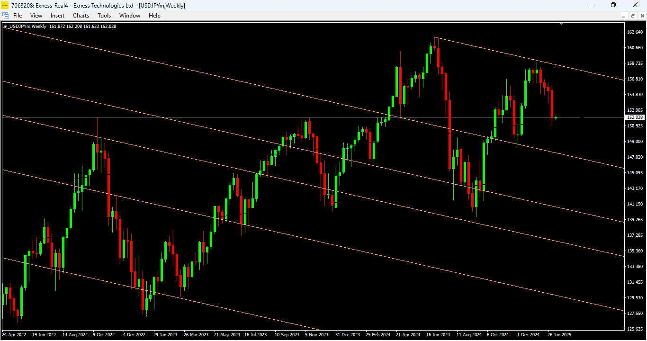Click the small triangle before USDJPYm,Weekly label

click(6, 27)
